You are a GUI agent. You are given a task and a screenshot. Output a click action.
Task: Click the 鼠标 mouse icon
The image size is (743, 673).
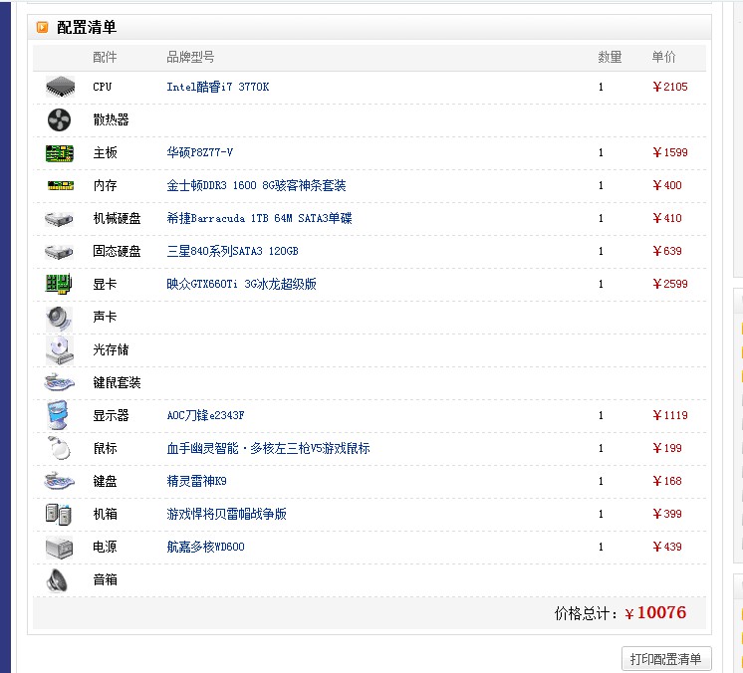pos(59,448)
